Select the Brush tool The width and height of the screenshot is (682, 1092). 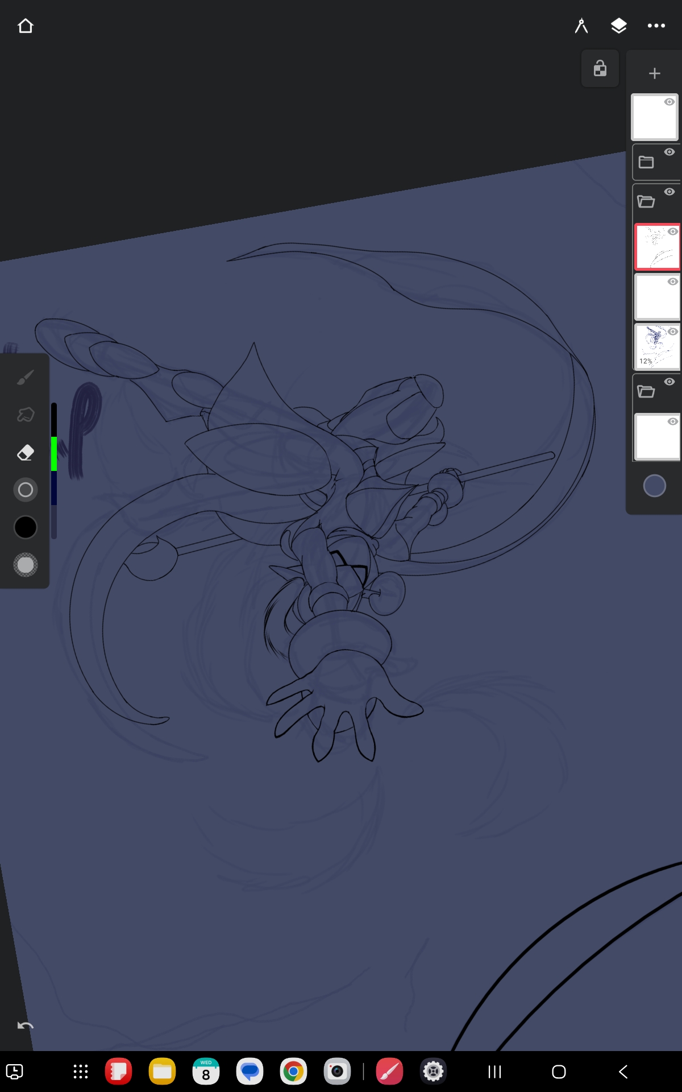coord(26,378)
